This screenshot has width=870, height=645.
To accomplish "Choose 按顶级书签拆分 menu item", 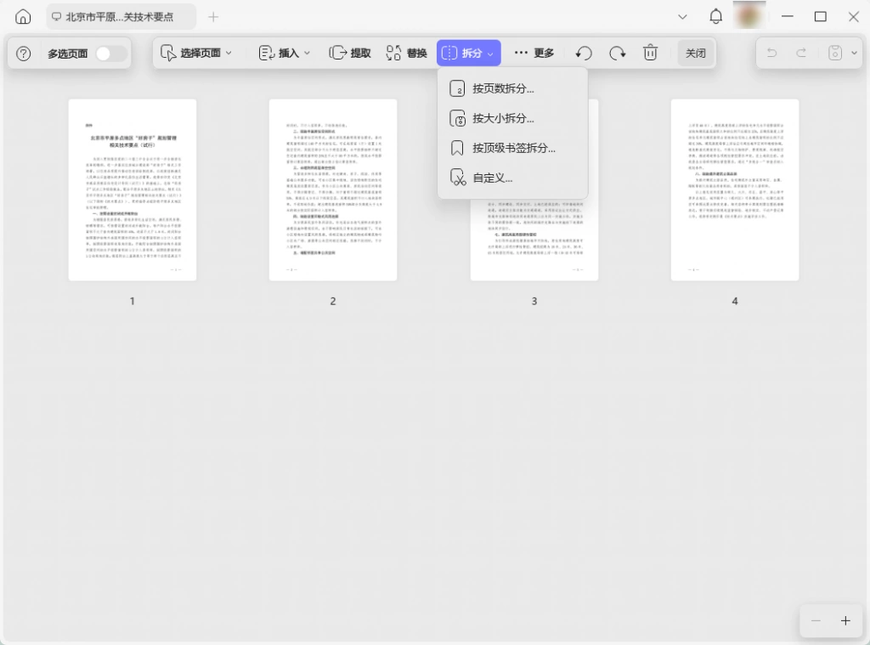I will [512, 148].
